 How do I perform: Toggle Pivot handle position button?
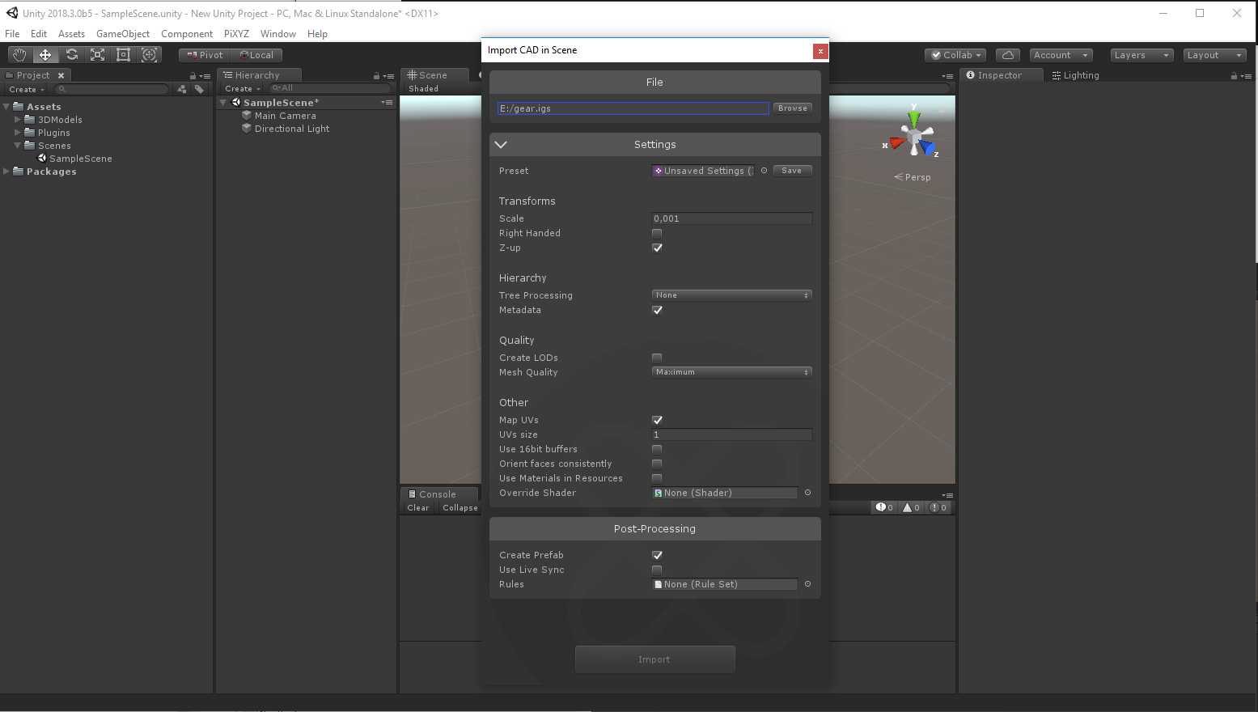coord(205,55)
